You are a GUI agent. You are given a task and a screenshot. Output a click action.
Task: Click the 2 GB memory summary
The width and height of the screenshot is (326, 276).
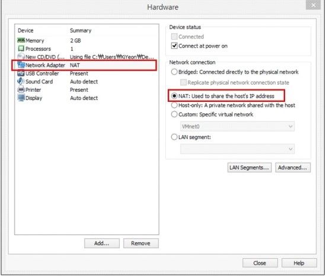pyautogui.click(x=75, y=40)
